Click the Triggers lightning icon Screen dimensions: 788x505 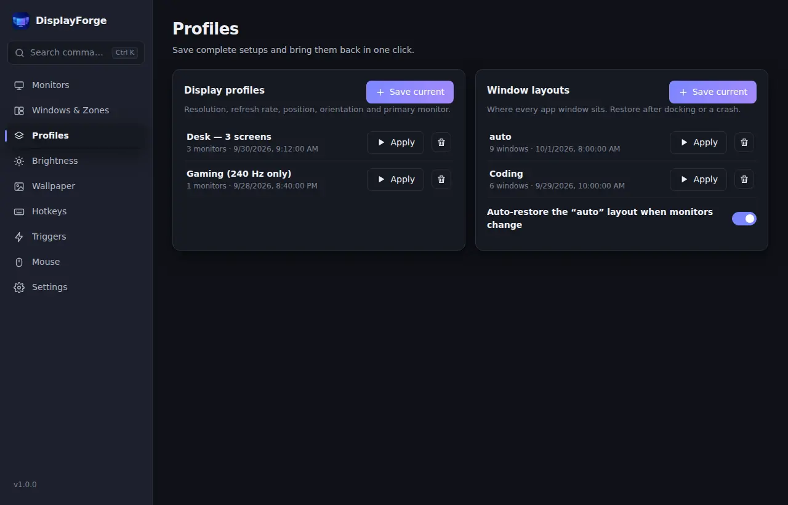pos(19,237)
